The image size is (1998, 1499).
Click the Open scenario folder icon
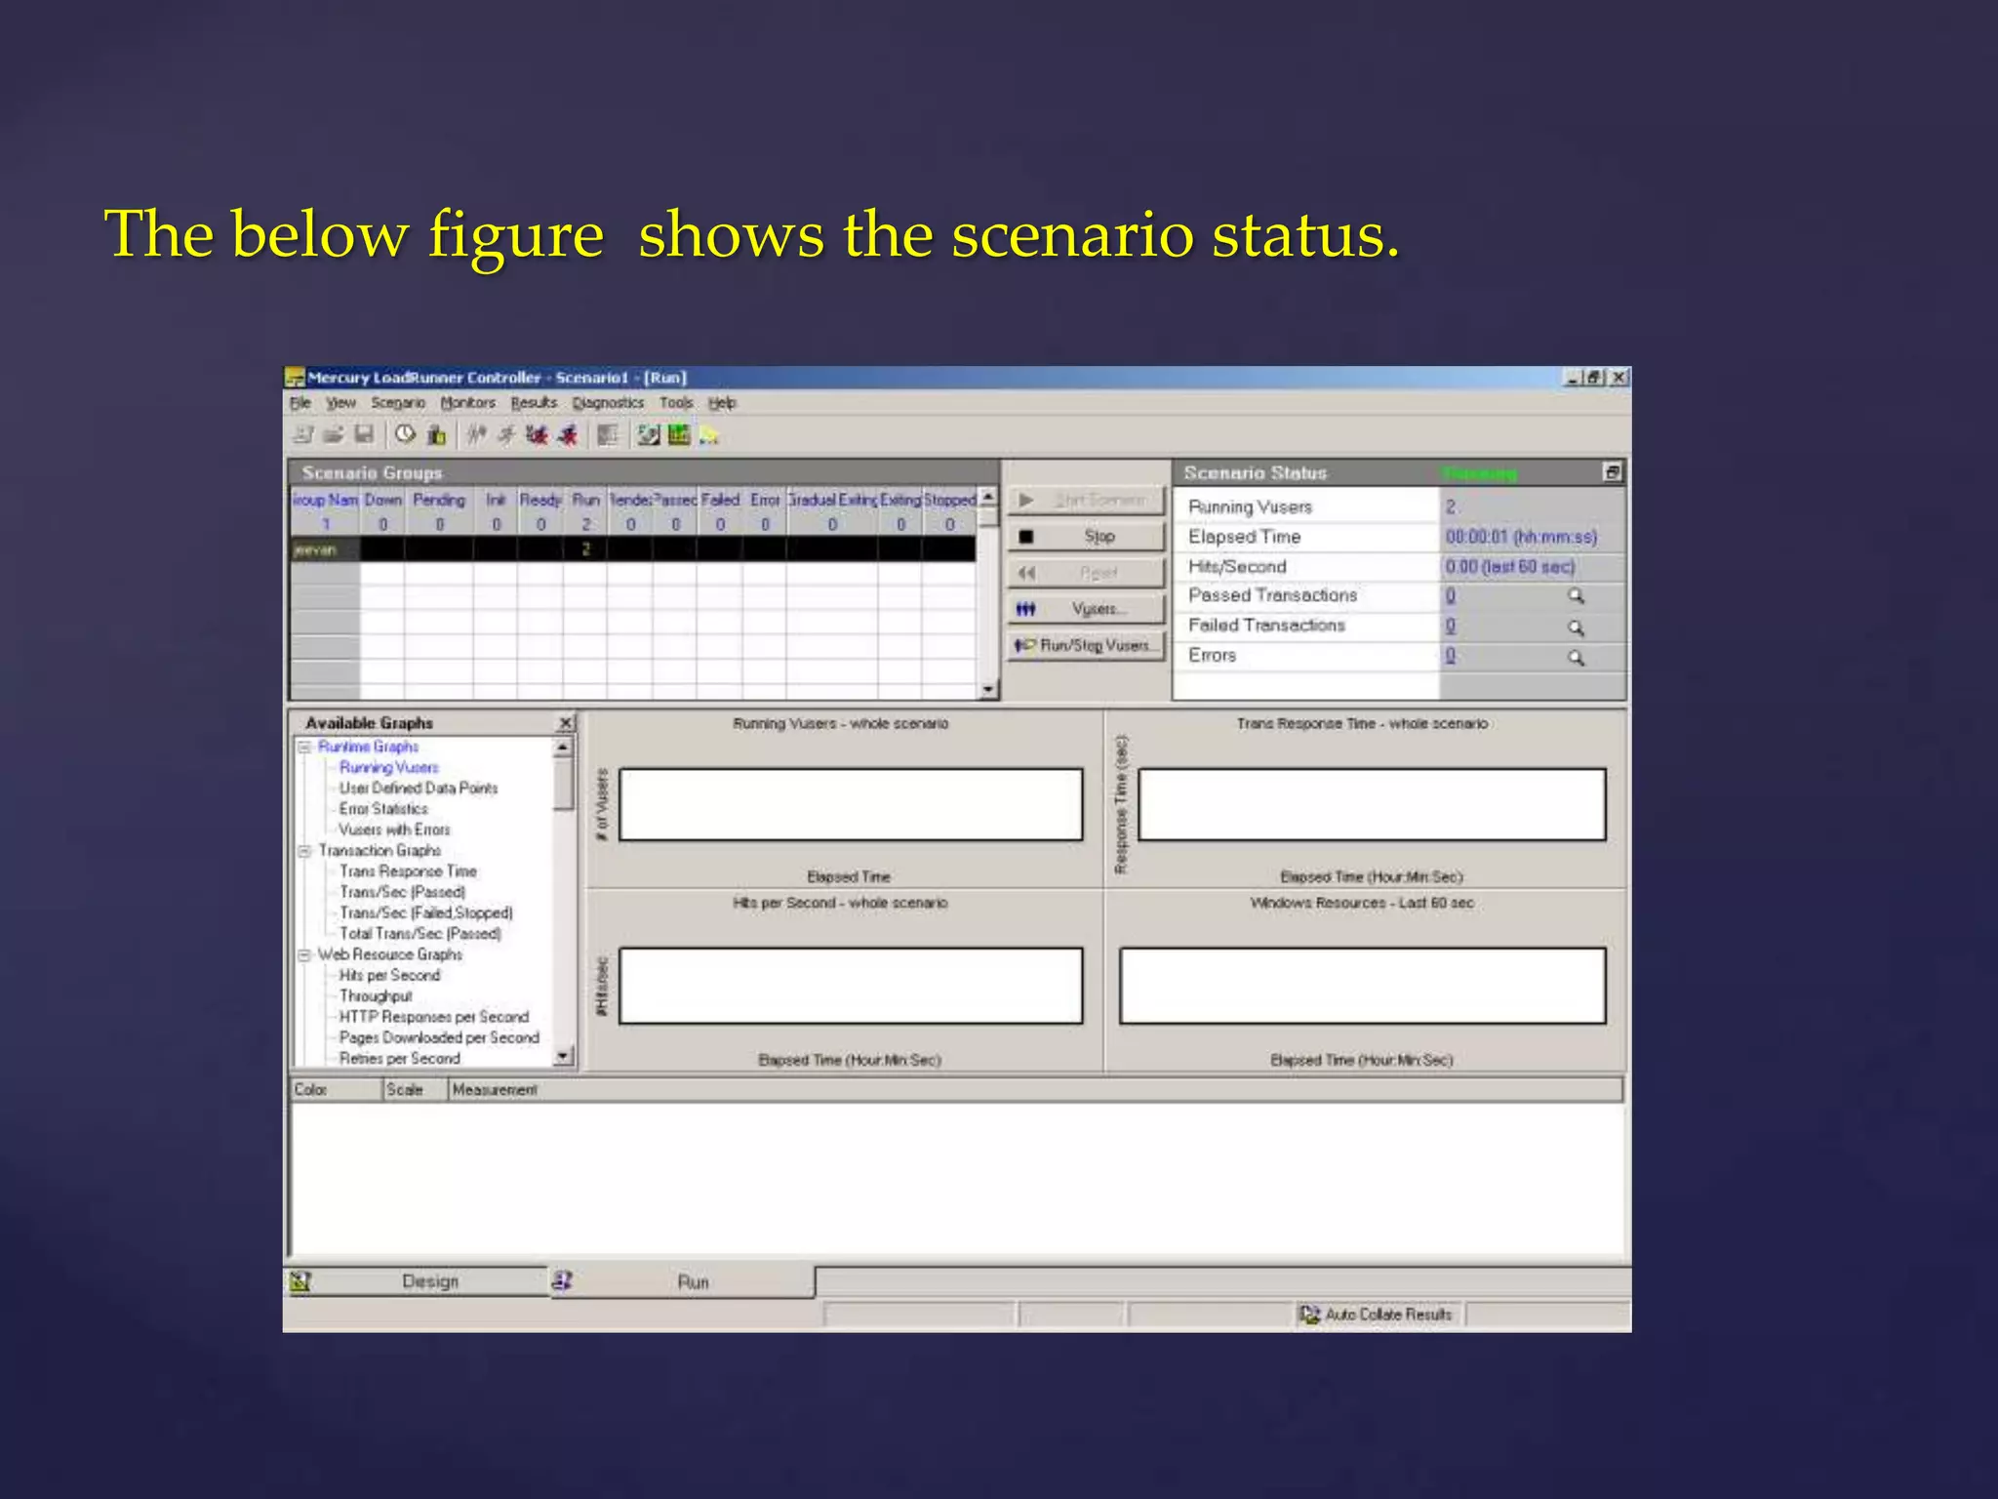pyautogui.click(x=334, y=434)
